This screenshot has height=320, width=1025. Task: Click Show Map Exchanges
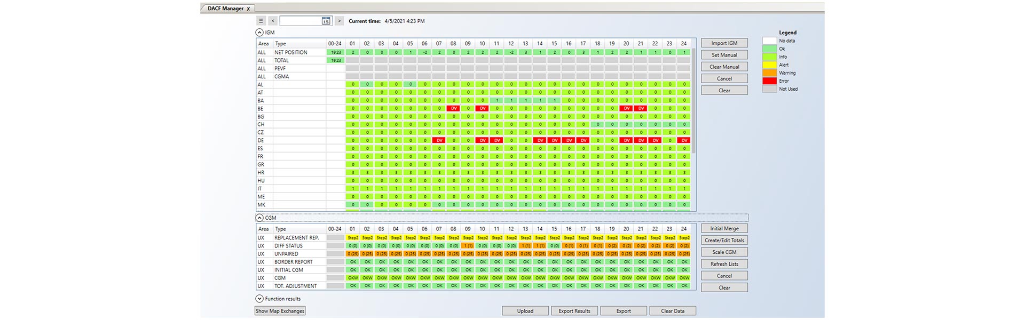click(280, 311)
